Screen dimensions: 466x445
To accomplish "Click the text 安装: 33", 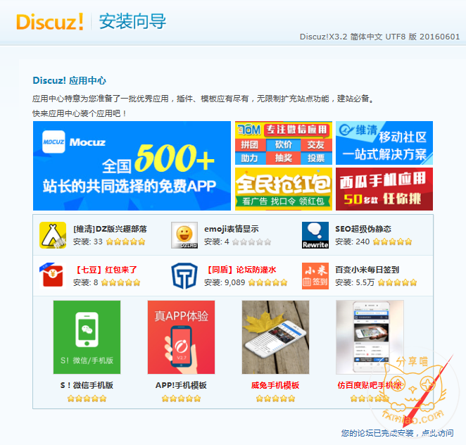I will (88, 242).
